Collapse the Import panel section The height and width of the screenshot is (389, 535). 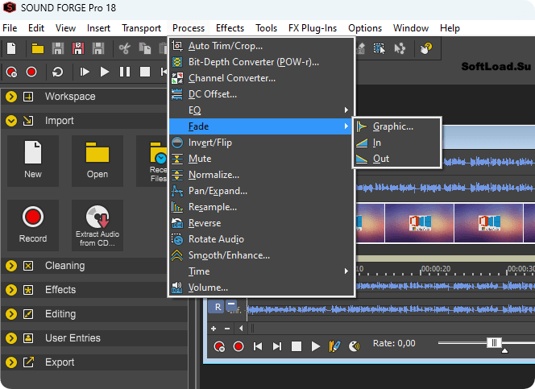[11, 121]
